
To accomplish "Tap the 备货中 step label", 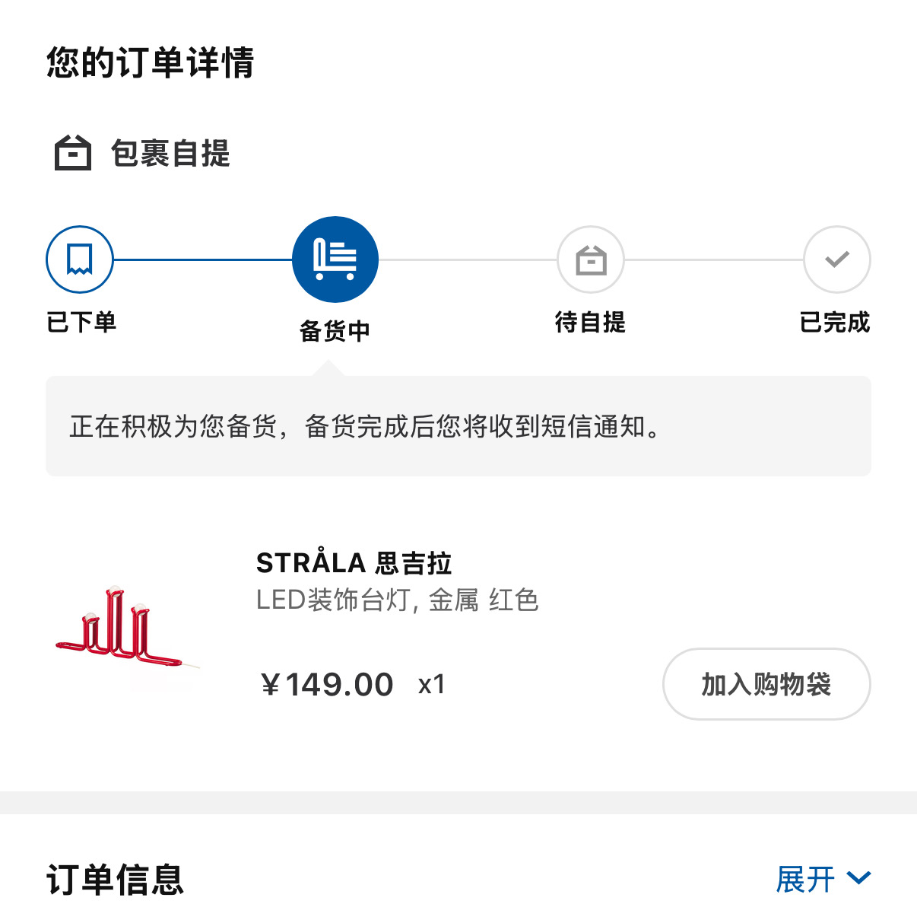I will click(335, 331).
